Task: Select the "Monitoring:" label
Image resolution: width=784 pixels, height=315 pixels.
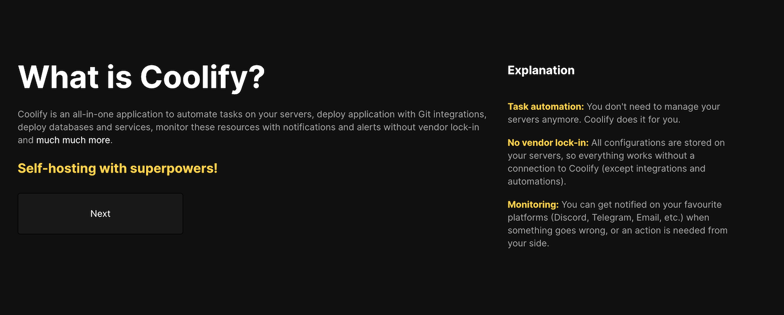Action: click(x=533, y=204)
